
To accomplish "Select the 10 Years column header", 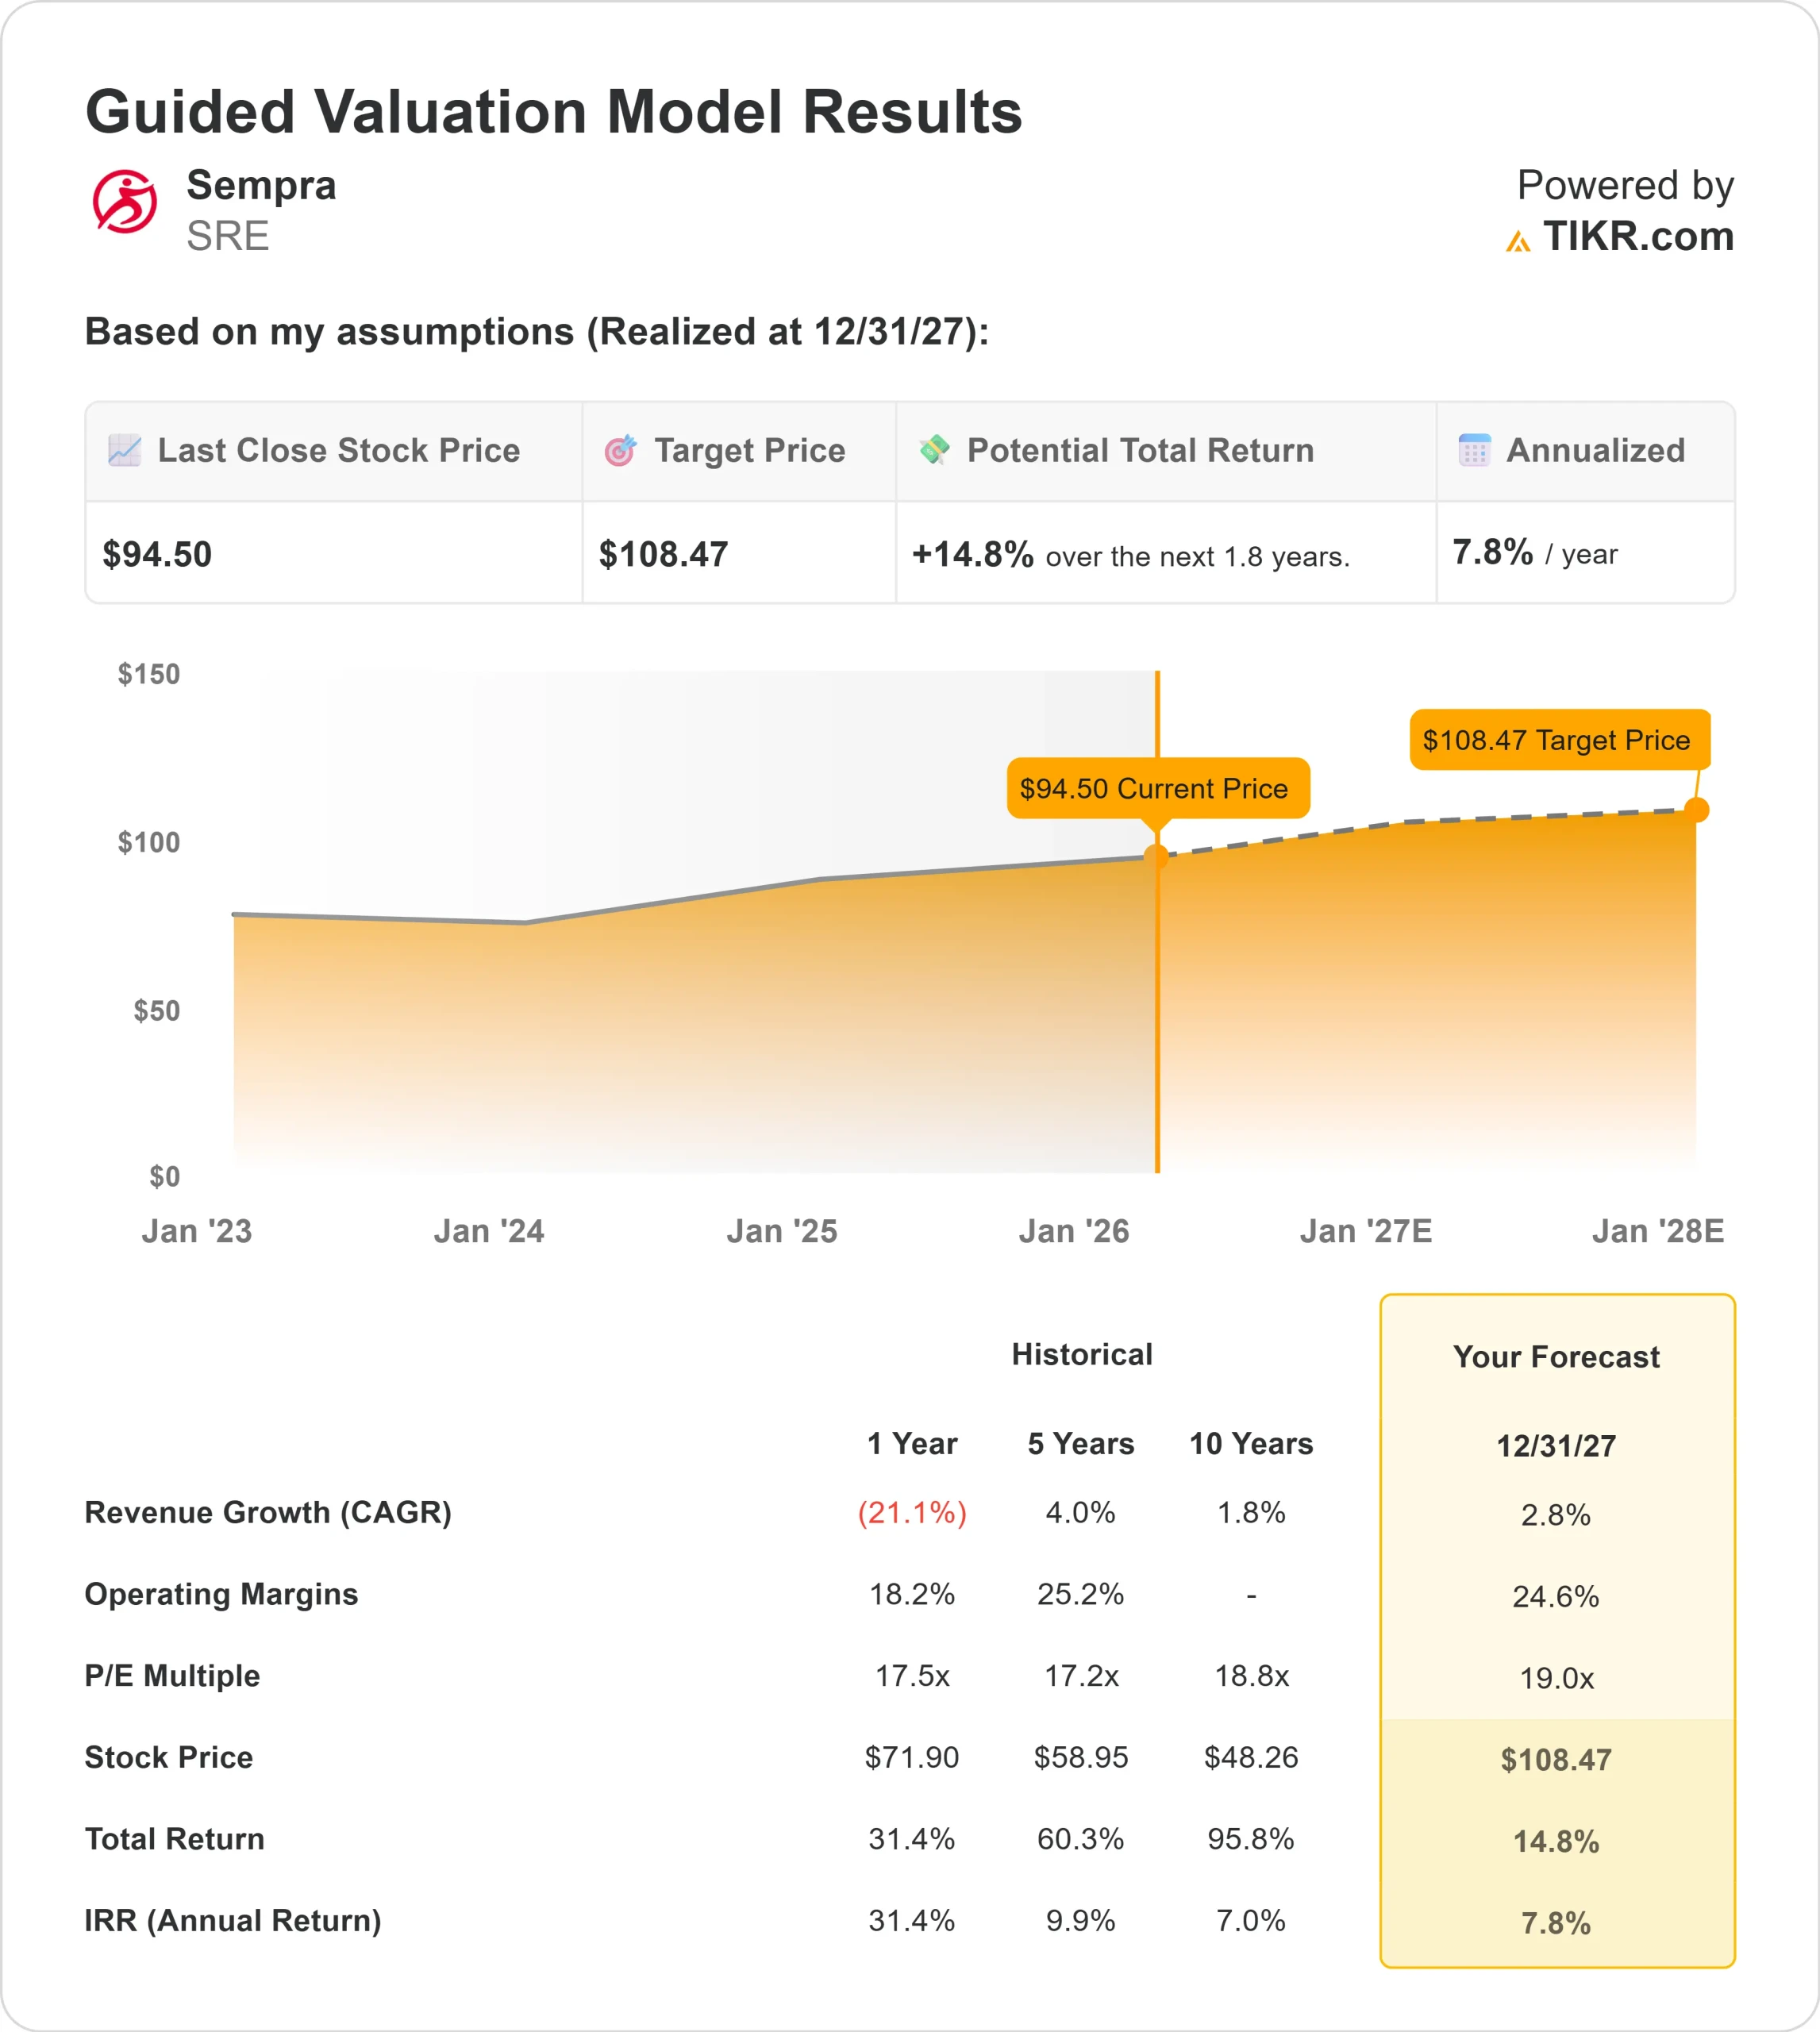I will [x=1252, y=1444].
